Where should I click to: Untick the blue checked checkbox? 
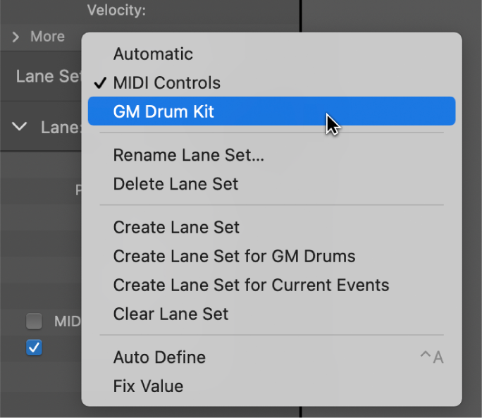click(34, 347)
